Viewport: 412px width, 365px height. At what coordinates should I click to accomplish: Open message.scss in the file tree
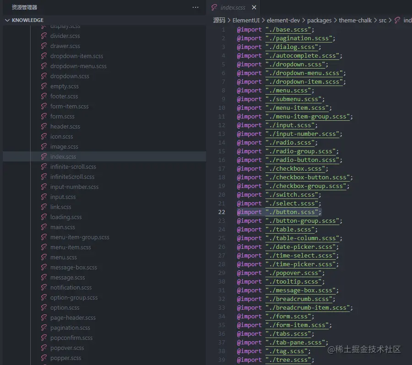(x=68, y=277)
